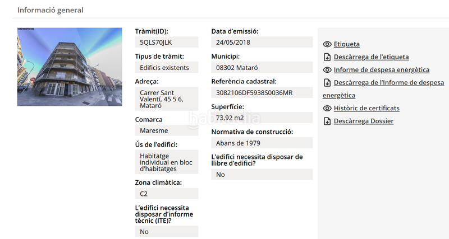Click the address field Carrer Sant Valentí
The height and width of the screenshot is (239, 449).
coord(166,99)
